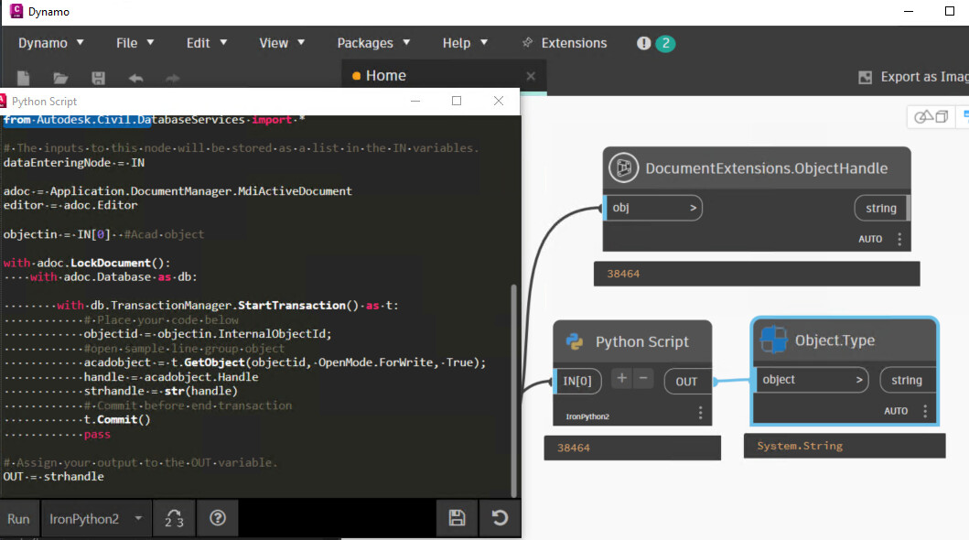Click the handle = acadobject.Handle line
969x540 pixels.
pos(171,377)
